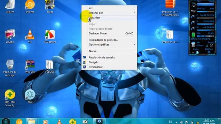221x124 pixels.
Task: Select the Fraps desktop shortcut
Action: 50,6
